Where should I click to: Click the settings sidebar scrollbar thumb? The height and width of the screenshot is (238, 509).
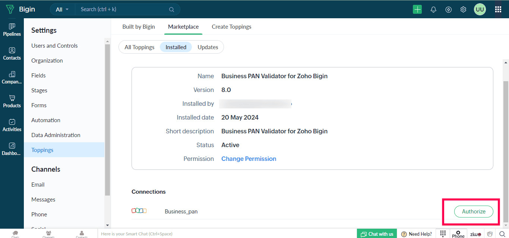point(107,120)
